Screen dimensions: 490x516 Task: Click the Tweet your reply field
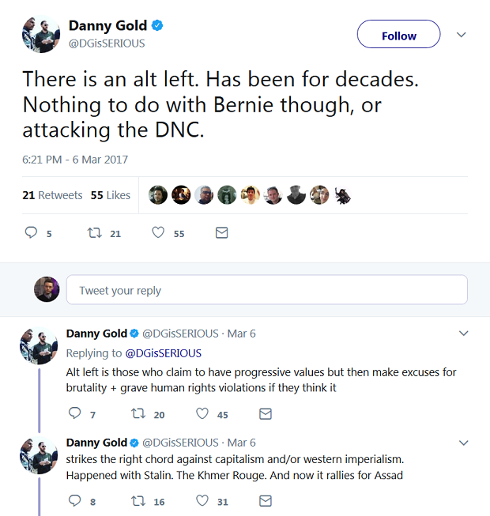point(267,290)
